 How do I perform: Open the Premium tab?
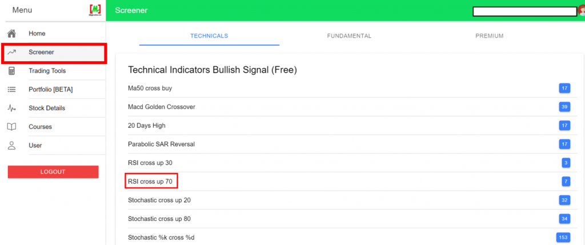point(489,36)
